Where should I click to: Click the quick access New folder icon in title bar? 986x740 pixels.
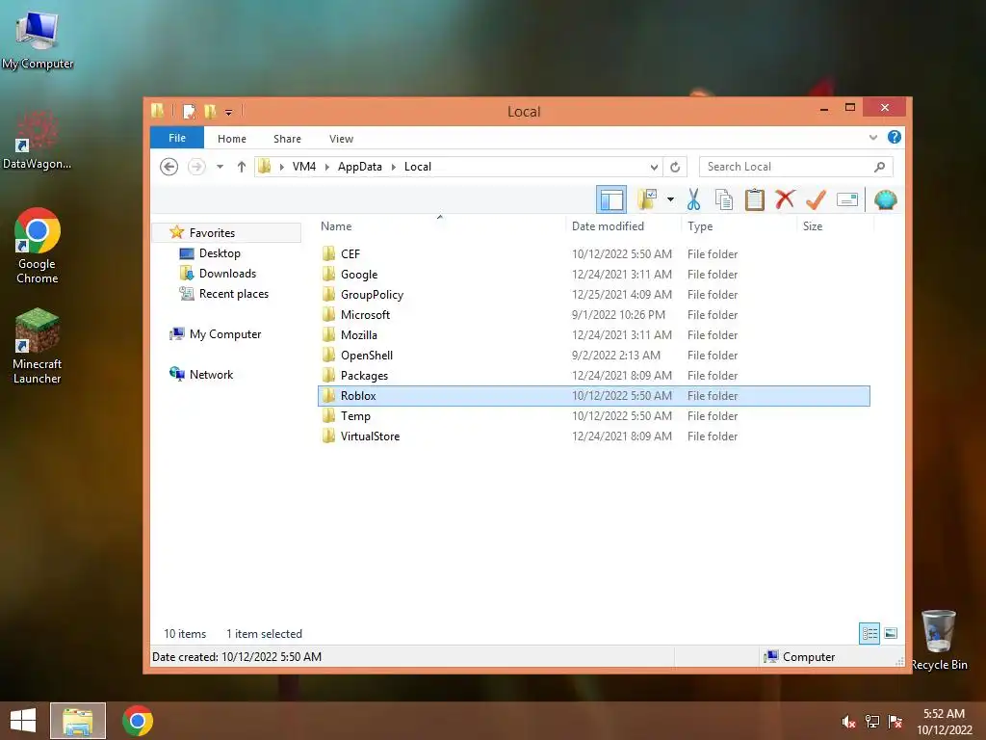pos(211,112)
